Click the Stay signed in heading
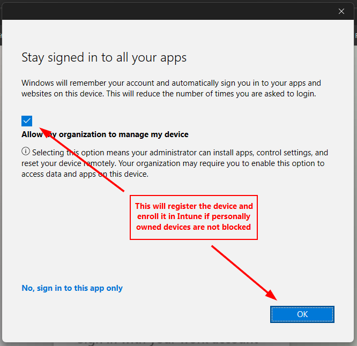 coord(104,57)
